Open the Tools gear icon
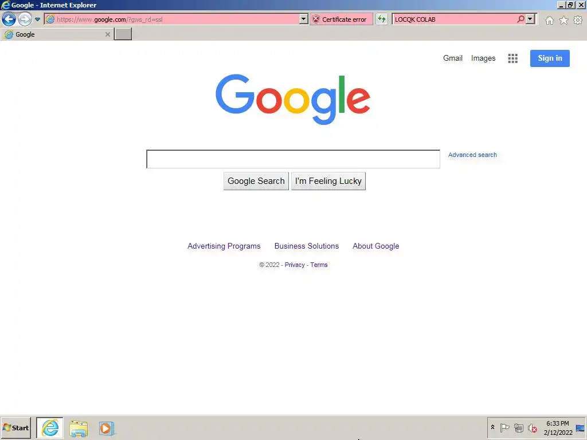The image size is (587, 440). [x=578, y=20]
